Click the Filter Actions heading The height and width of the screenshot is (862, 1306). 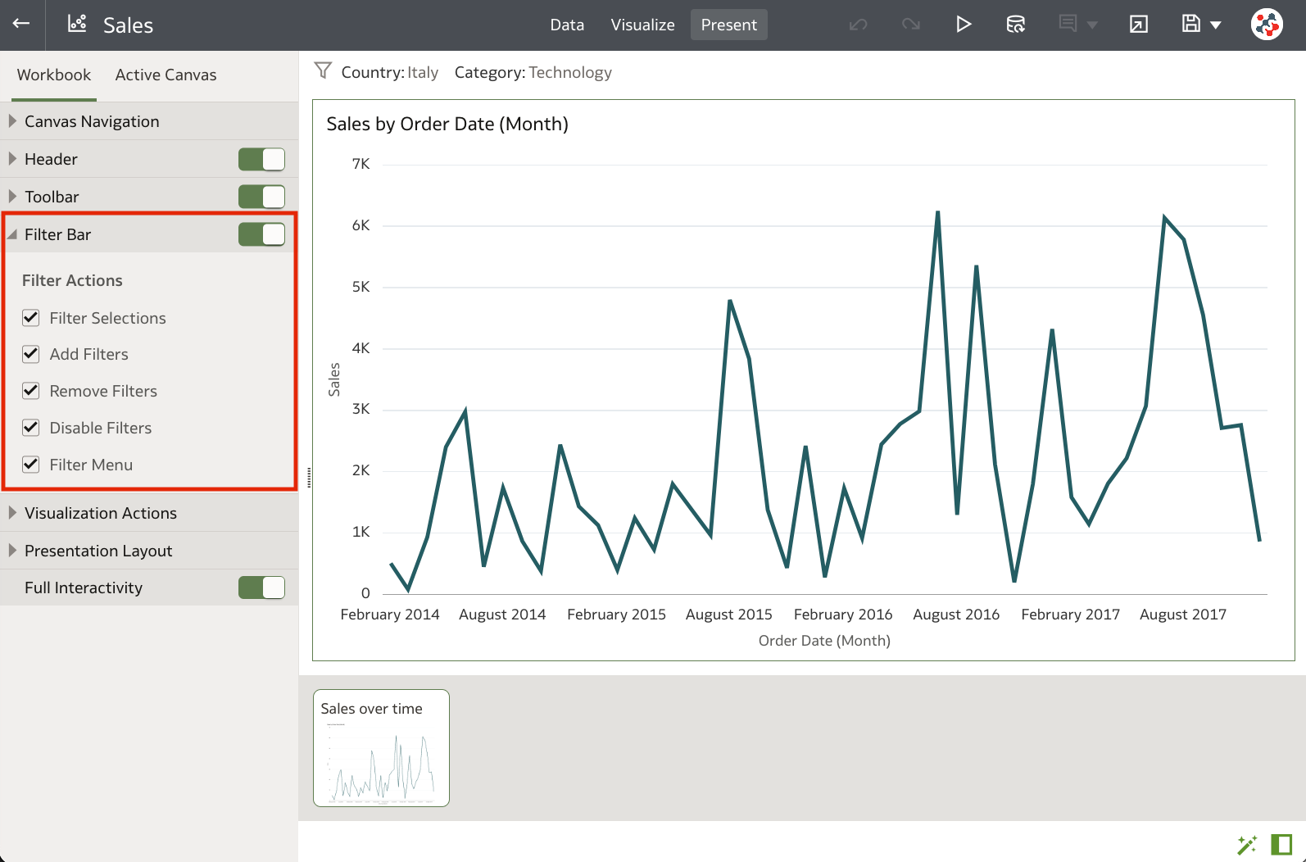(x=72, y=280)
